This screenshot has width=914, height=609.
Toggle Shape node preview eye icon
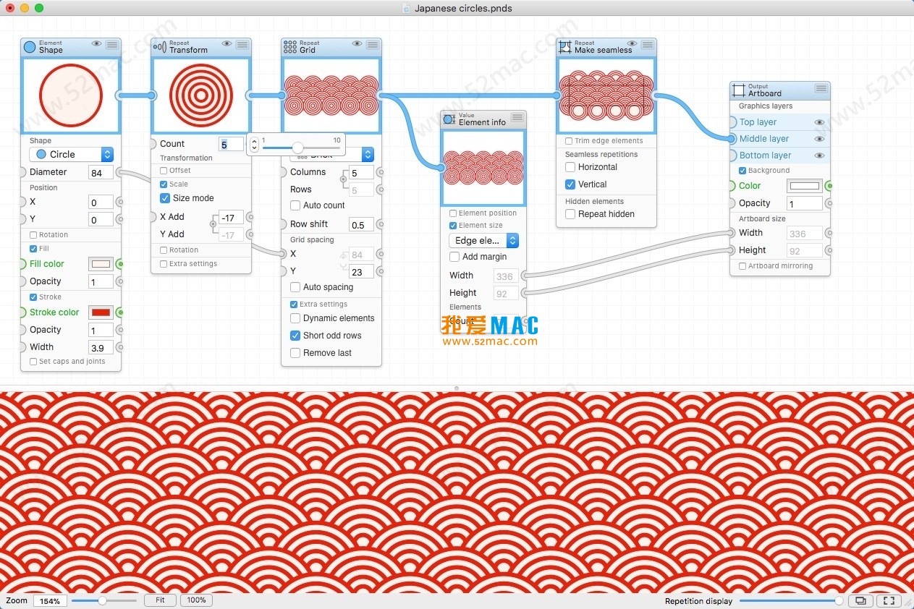[x=97, y=44]
